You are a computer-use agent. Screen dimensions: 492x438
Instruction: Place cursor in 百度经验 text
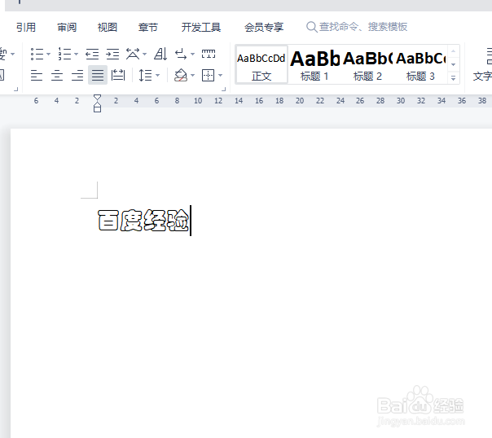(x=143, y=221)
